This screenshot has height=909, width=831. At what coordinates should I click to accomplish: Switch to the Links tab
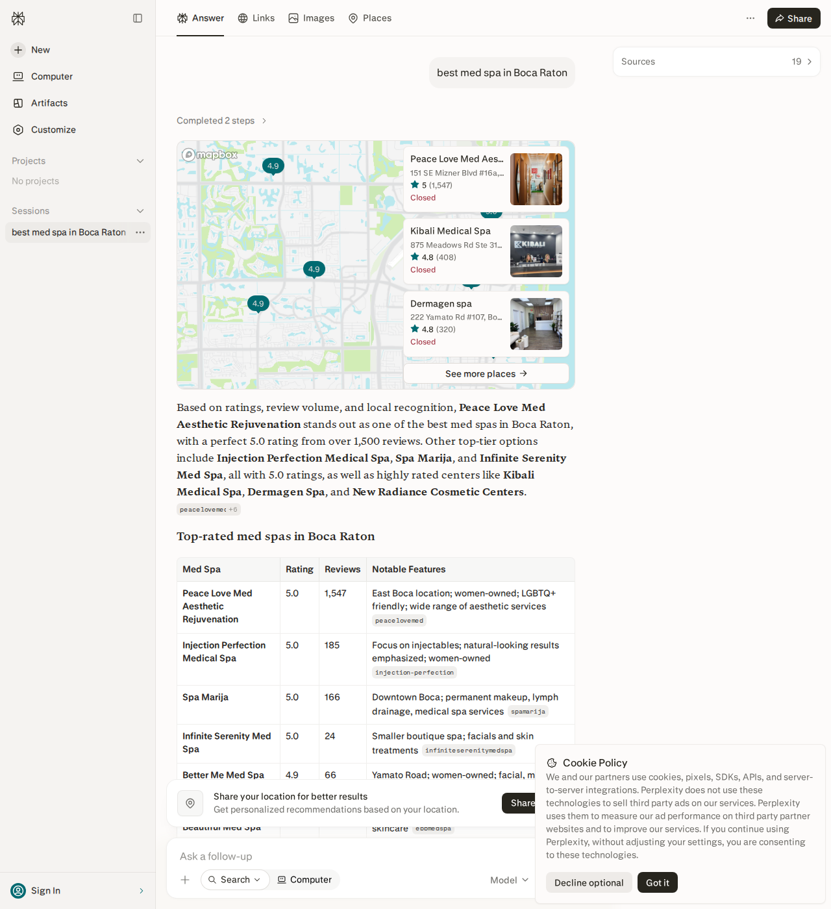[256, 18]
